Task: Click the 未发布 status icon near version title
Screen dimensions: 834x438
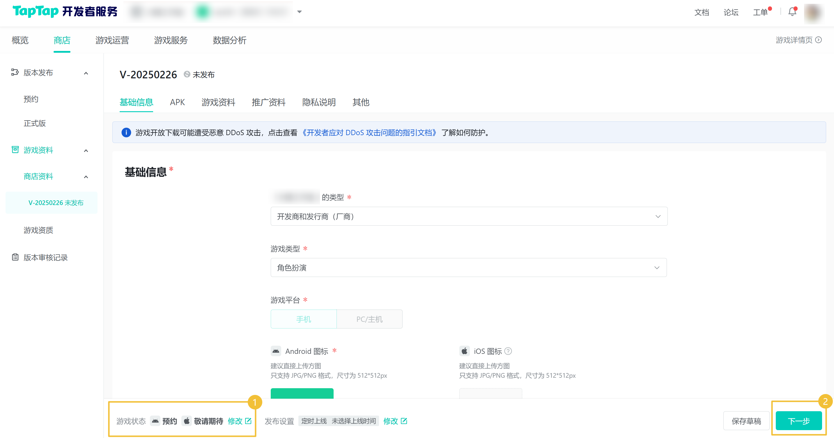Action: coord(187,74)
